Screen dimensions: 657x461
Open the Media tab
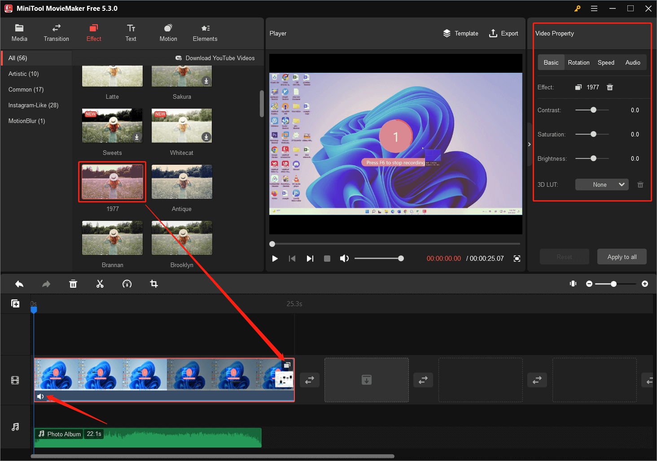pos(19,33)
